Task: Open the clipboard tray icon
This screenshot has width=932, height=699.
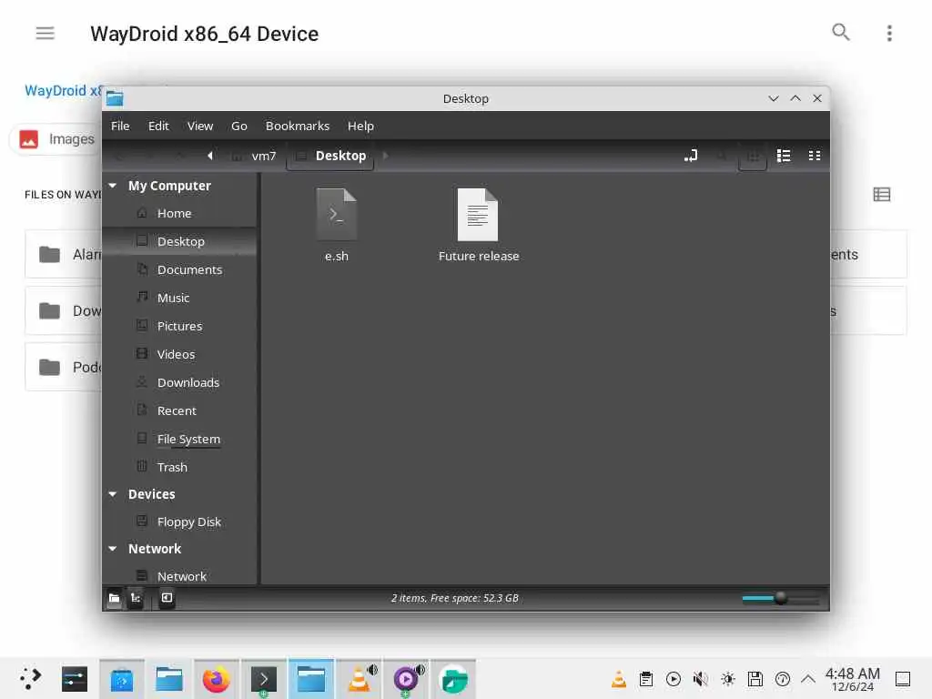Action: click(646, 679)
